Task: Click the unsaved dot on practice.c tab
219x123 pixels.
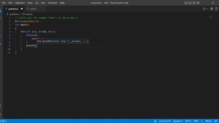Action: tap(22, 9)
